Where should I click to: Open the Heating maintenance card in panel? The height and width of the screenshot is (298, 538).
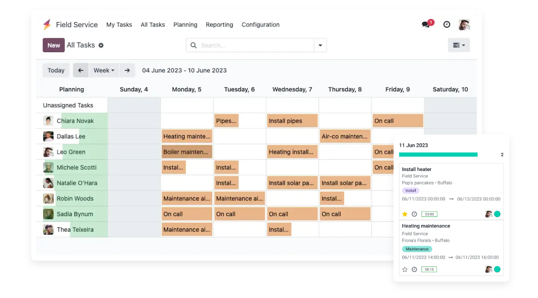[x=451, y=248]
